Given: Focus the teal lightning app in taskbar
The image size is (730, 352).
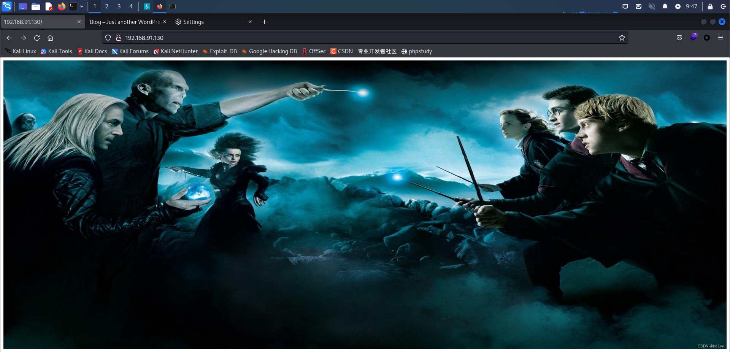Looking at the screenshot, I should tap(147, 6).
